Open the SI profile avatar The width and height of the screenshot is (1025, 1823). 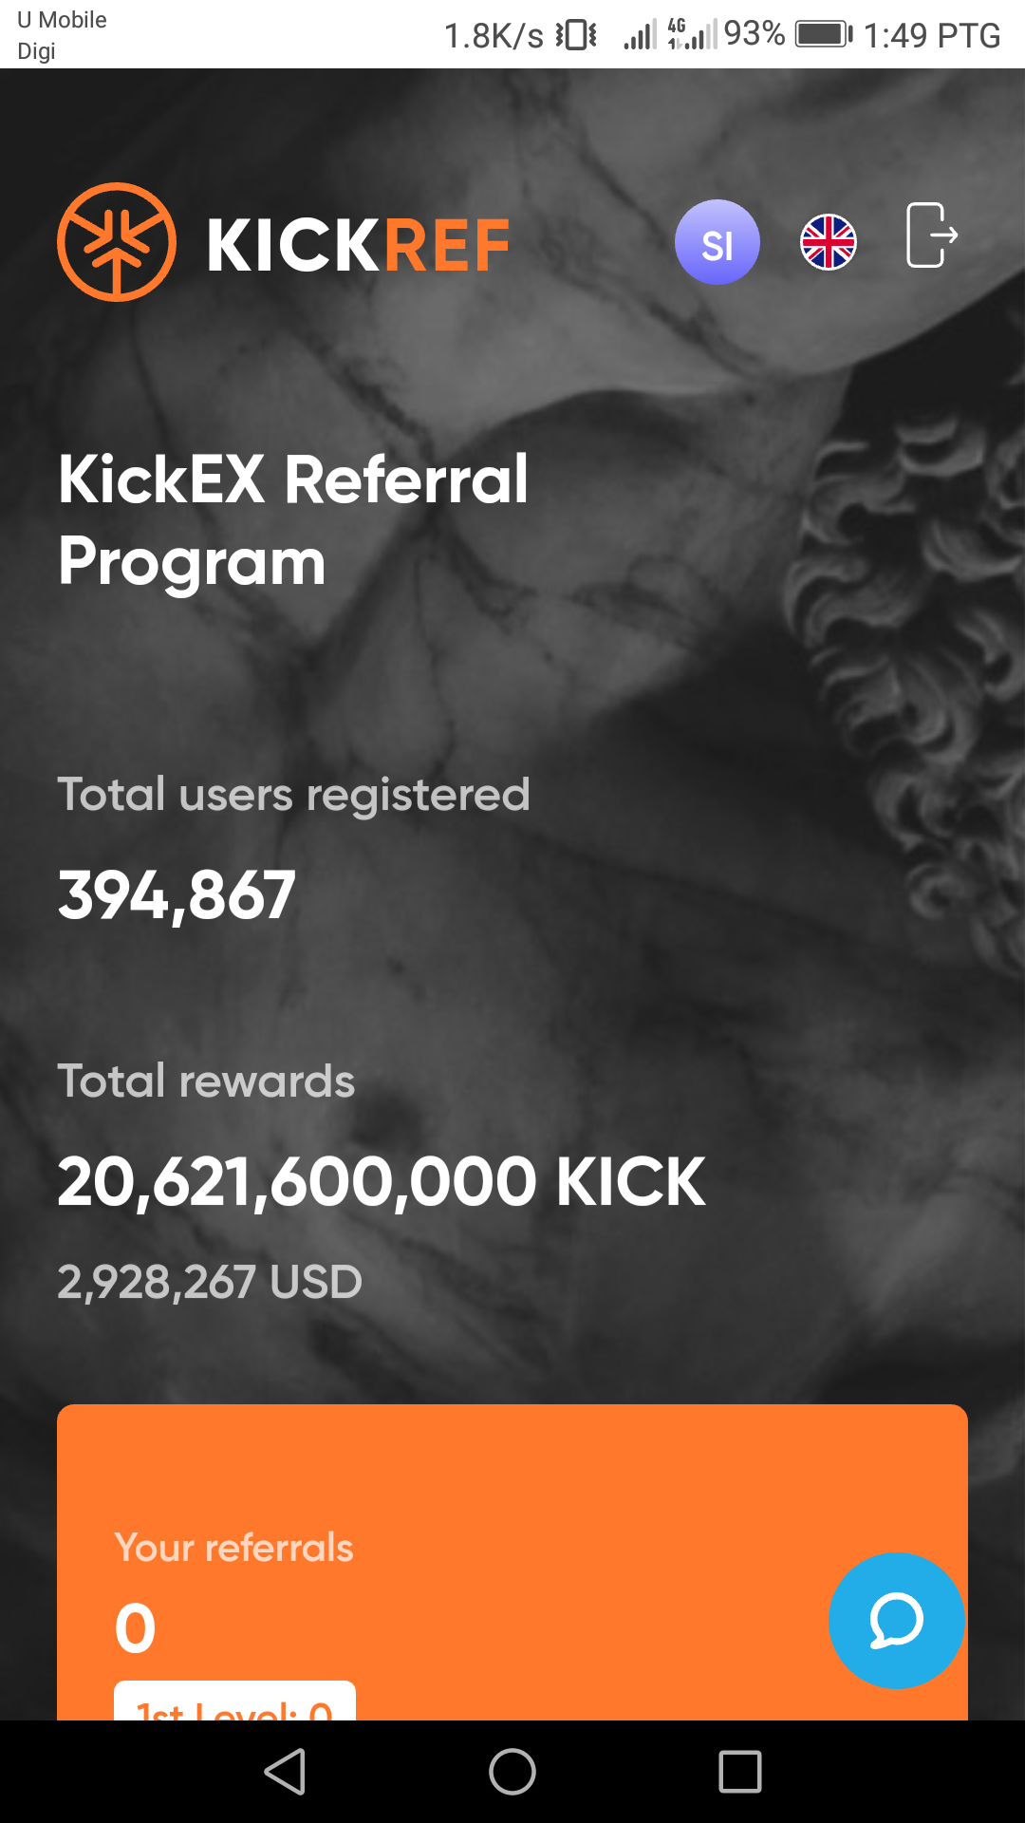click(717, 242)
